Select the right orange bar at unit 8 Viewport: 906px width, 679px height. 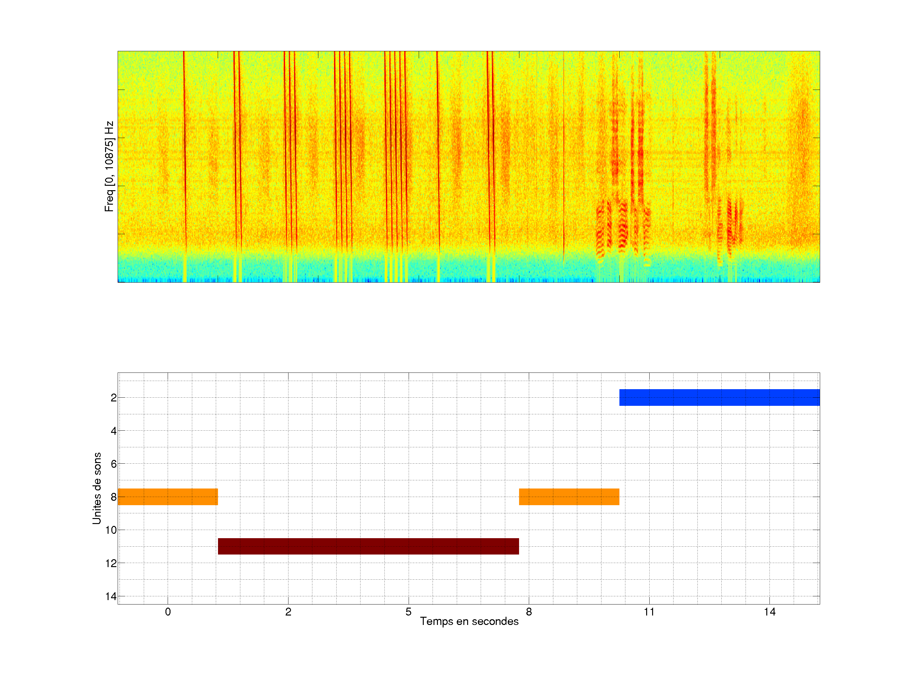coord(569,496)
